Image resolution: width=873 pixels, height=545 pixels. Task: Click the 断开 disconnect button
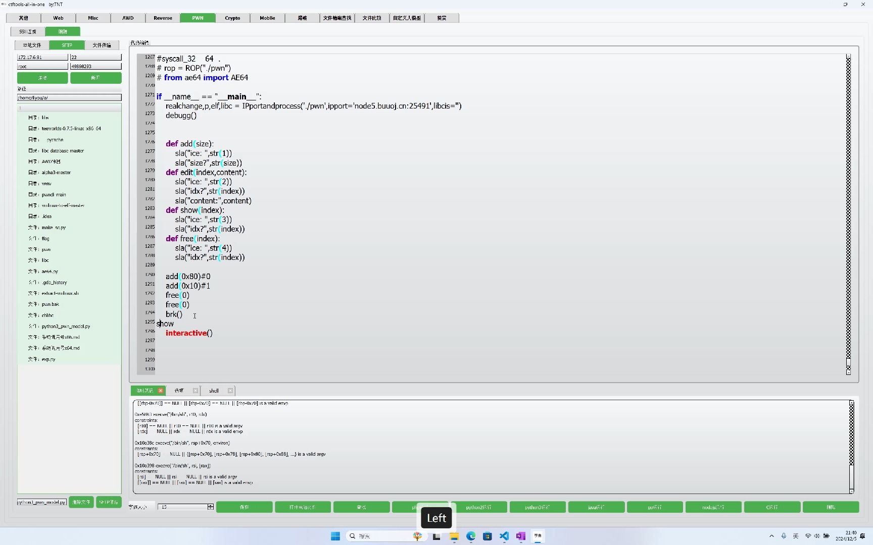pos(95,78)
